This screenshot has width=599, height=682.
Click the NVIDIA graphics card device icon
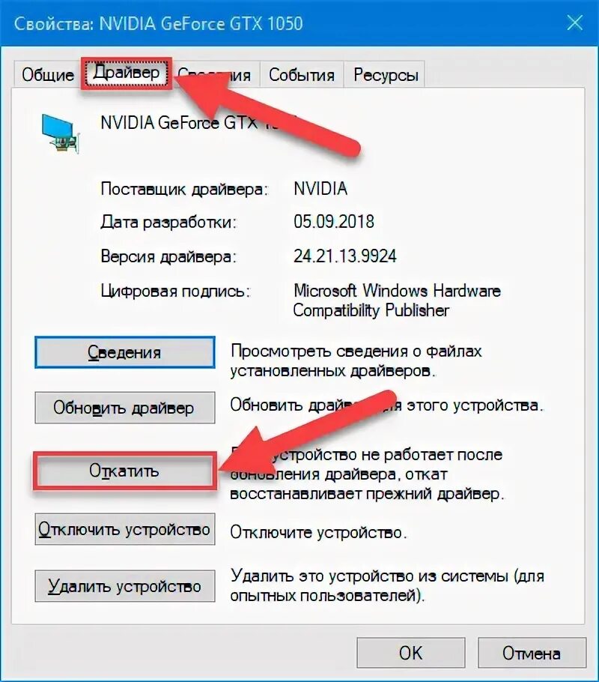pyautogui.click(x=61, y=133)
